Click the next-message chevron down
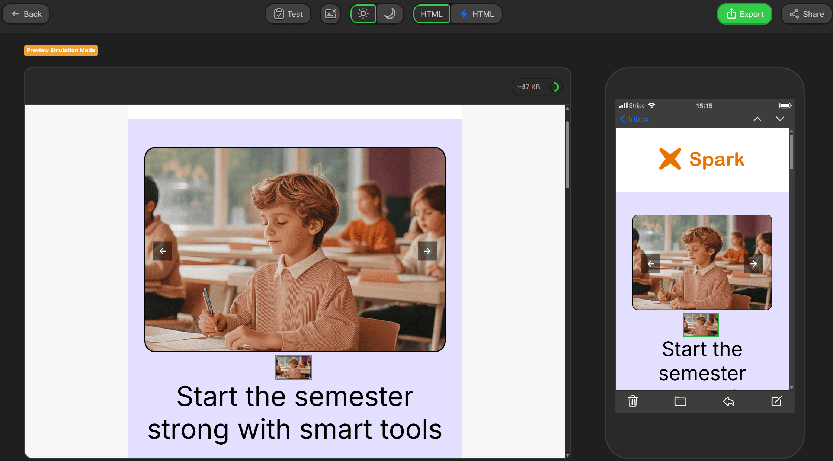Screen dimensions: 833x461 pyautogui.click(x=780, y=119)
